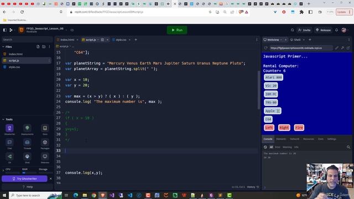Image resolution: width=354 pixels, height=199 pixels.
Task: Open the Brave browser extensions puzzle icon
Action: (x=301, y=12)
